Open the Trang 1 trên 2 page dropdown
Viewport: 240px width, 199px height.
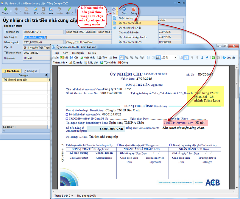click(63, 196)
